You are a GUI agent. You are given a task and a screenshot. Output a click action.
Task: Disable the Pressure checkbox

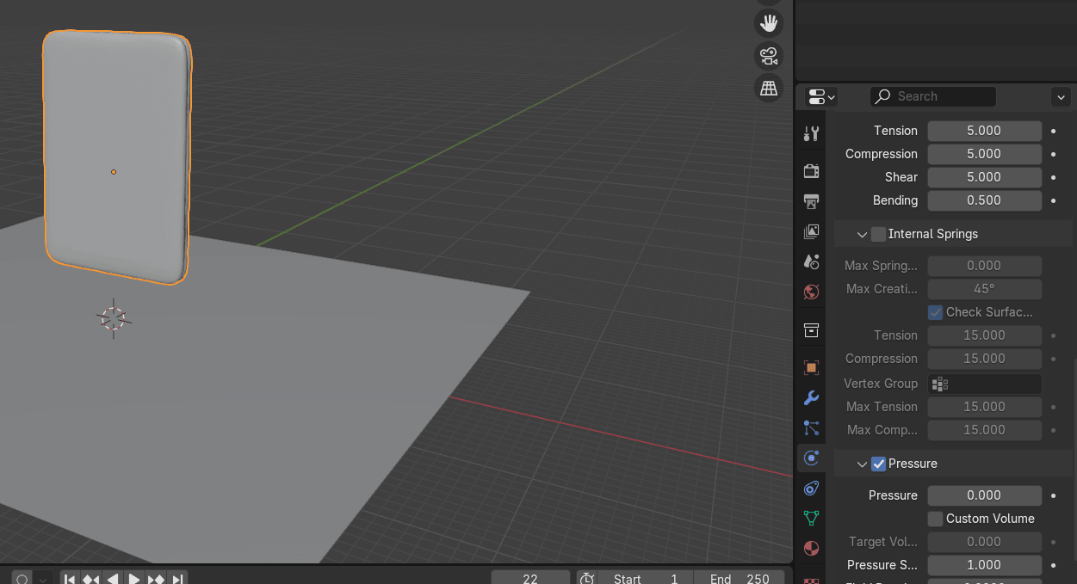tap(878, 464)
